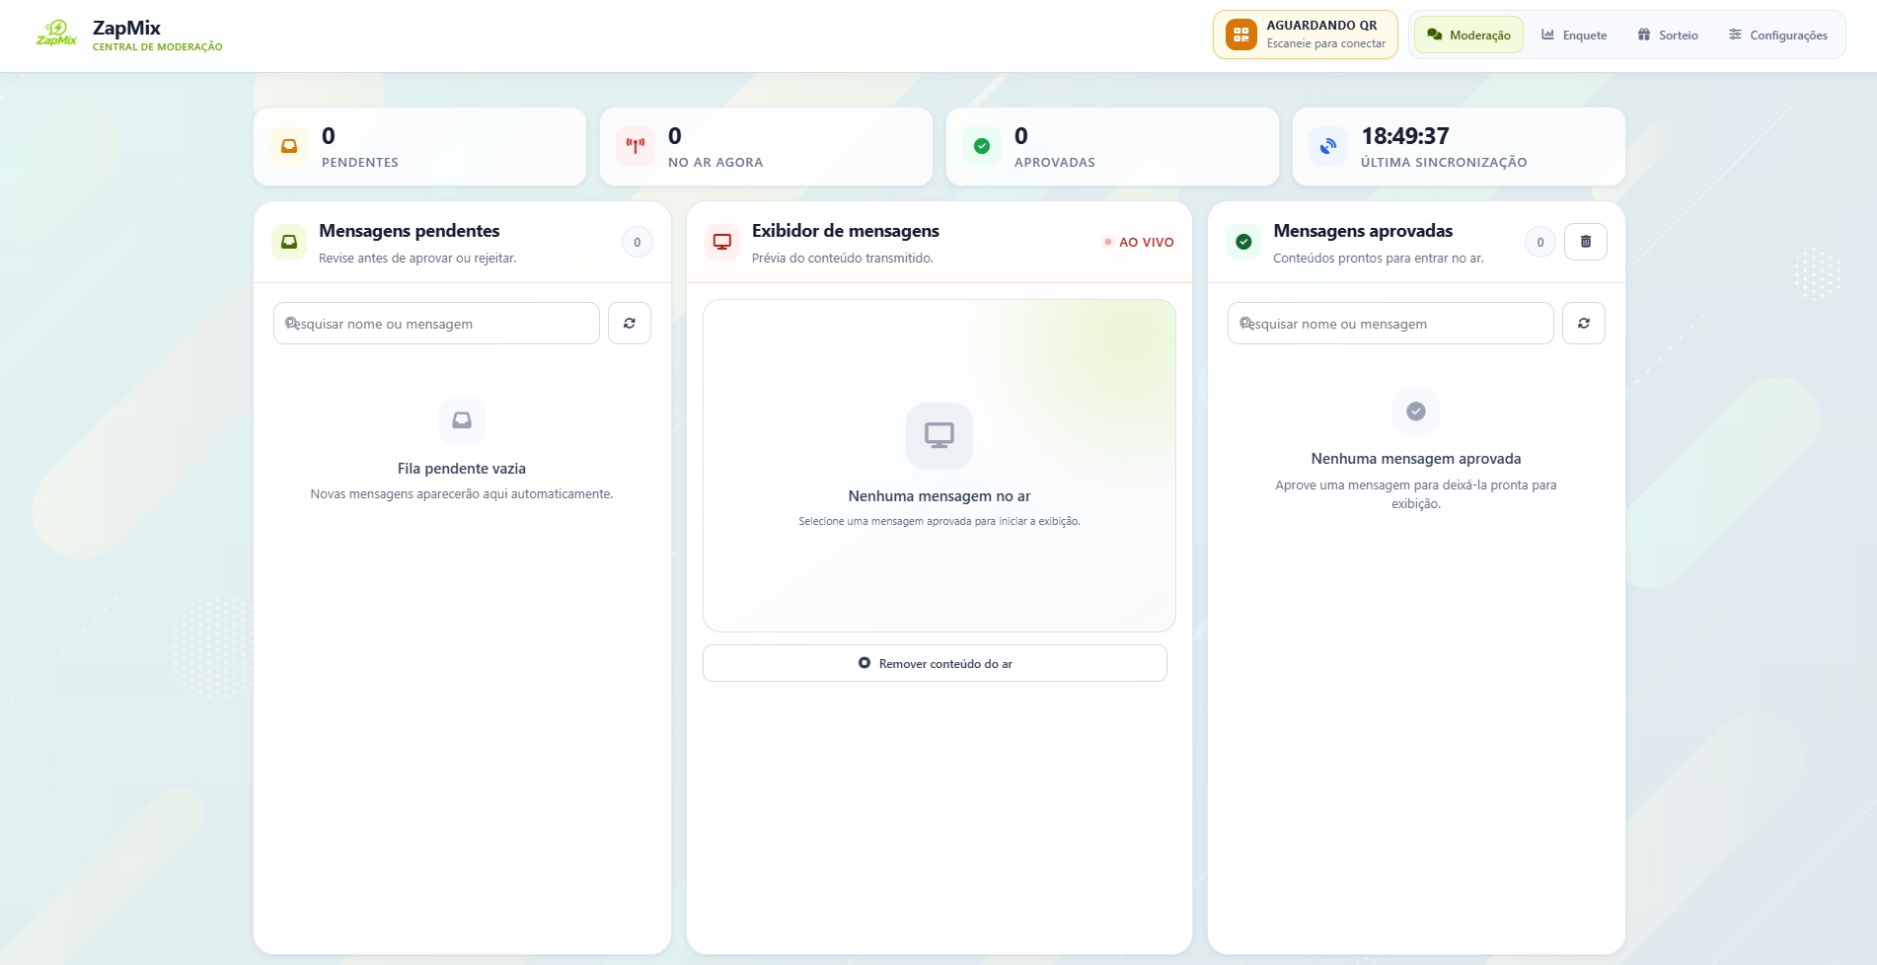Clear approved messages with trash button

[x=1586, y=242]
